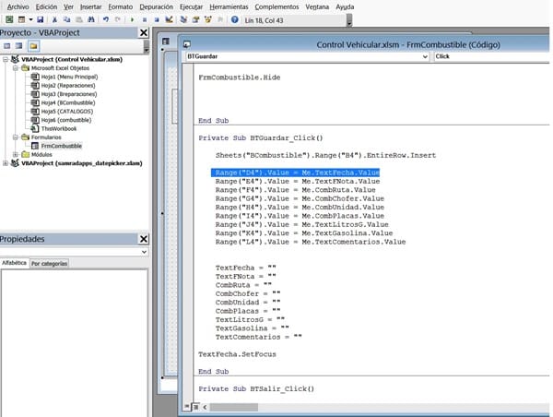Image resolution: width=553 pixels, height=417 pixels.
Task: Click the View Code icon in Project panel
Action: click(7, 45)
